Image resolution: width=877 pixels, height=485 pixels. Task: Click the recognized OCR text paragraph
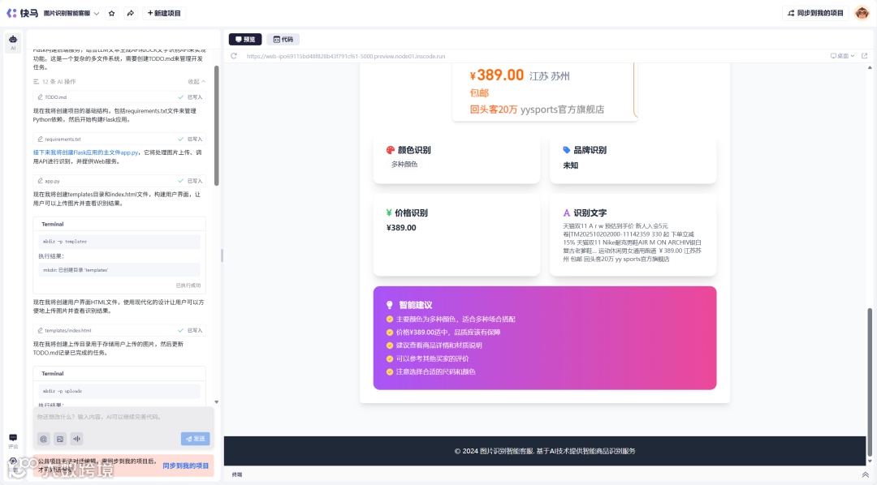[x=632, y=242]
